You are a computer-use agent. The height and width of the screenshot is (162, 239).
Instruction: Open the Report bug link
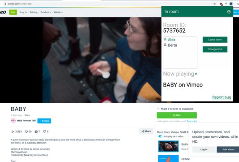222,97
